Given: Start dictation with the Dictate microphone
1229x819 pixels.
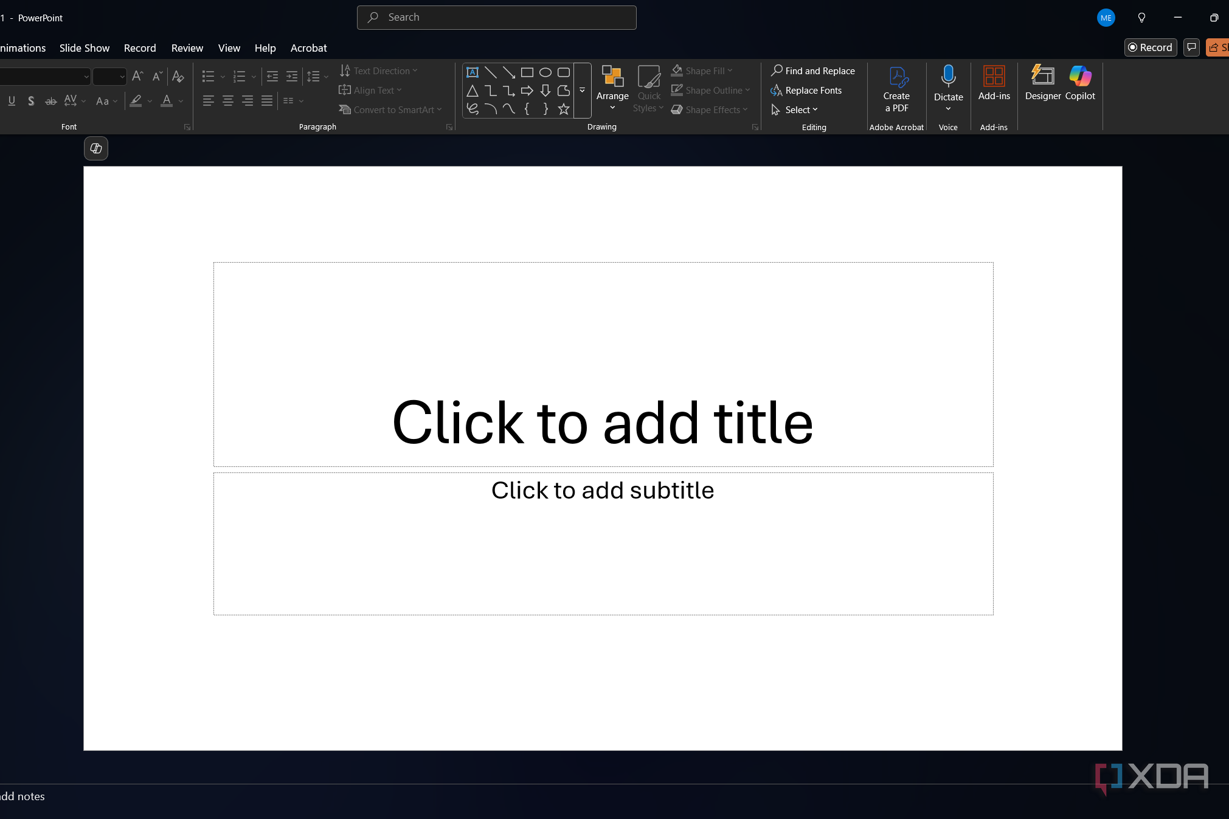Looking at the screenshot, I should [948, 89].
